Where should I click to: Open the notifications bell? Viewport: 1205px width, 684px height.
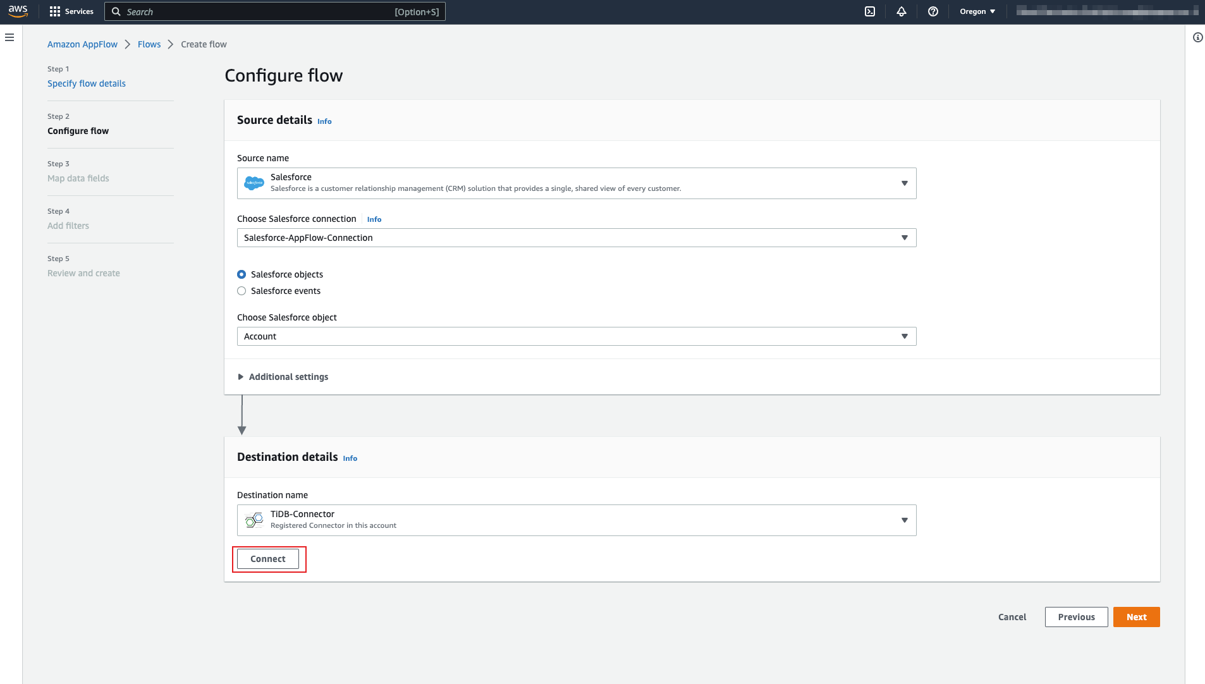click(902, 11)
